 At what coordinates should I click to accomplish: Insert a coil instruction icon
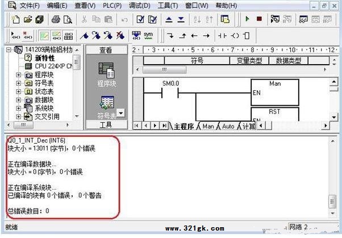[x=235, y=35]
